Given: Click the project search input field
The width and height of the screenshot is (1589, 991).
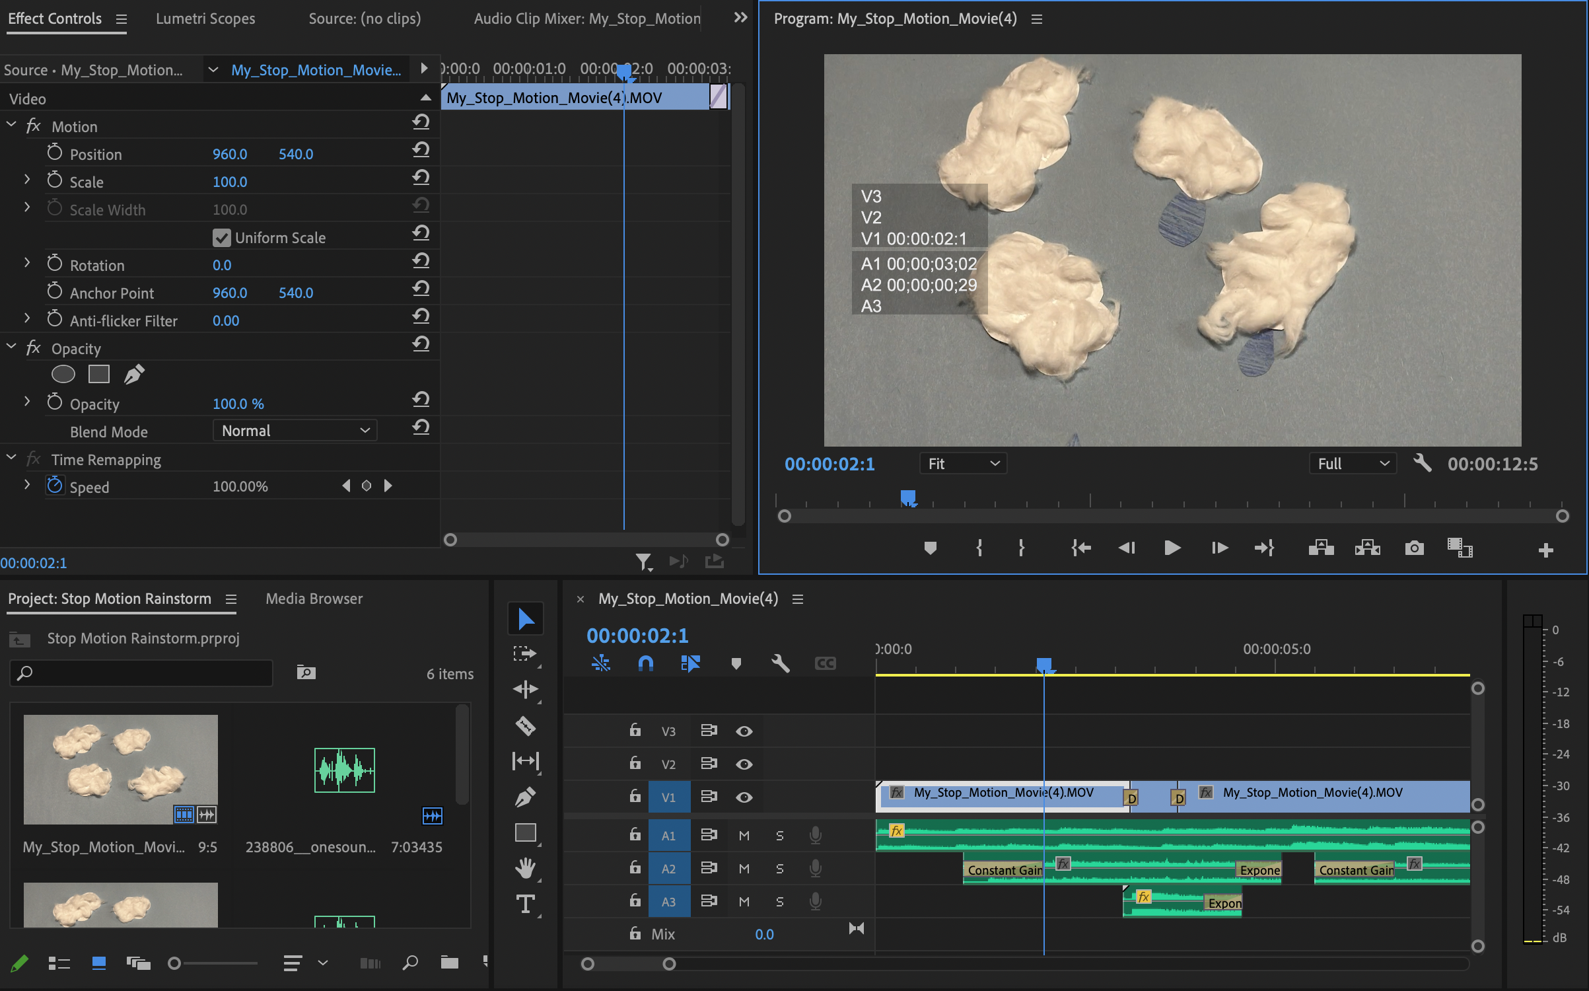Looking at the screenshot, I should [x=142, y=673].
